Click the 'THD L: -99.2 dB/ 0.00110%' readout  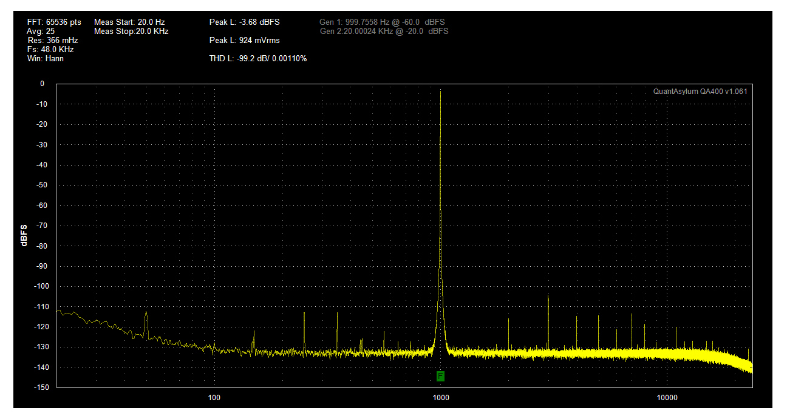click(x=258, y=59)
